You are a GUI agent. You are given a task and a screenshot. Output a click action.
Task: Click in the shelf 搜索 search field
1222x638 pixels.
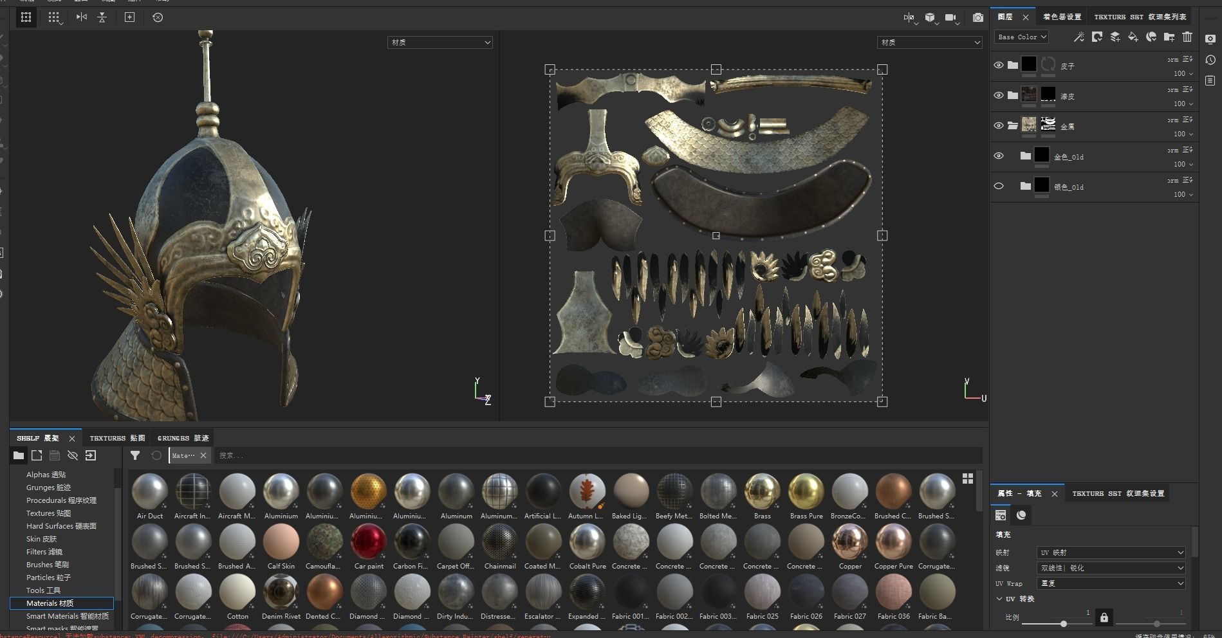598,455
